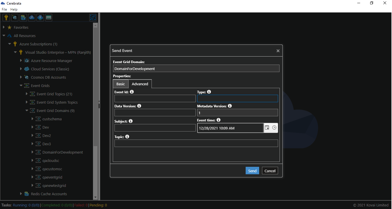Click the Cloud Services (Classic) cloud icon
The width and height of the screenshot is (392, 209).
pos(27,69)
